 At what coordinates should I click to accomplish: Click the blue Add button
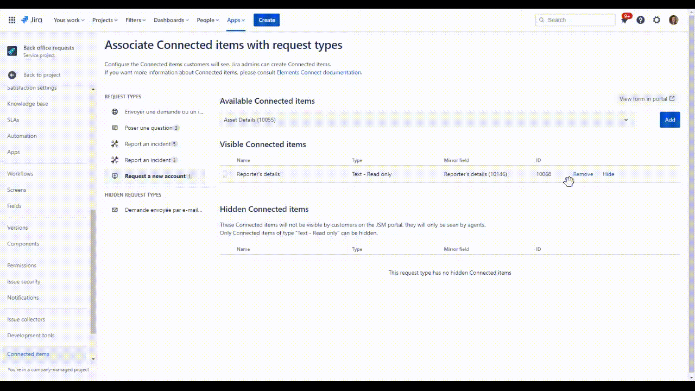(669, 120)
